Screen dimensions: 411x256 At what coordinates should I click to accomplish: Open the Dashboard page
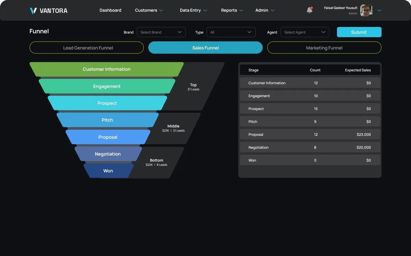[110, 10]
